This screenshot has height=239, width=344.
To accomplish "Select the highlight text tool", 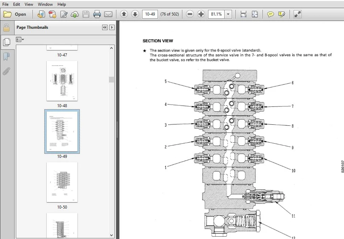I will [x=282, y=15].
